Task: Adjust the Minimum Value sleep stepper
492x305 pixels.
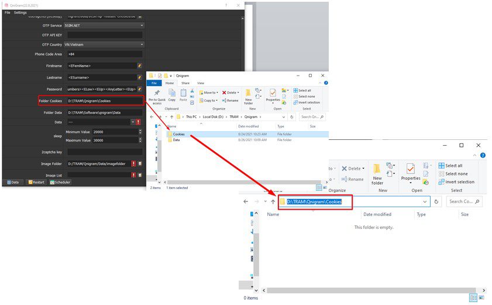Action: (140, 132)
